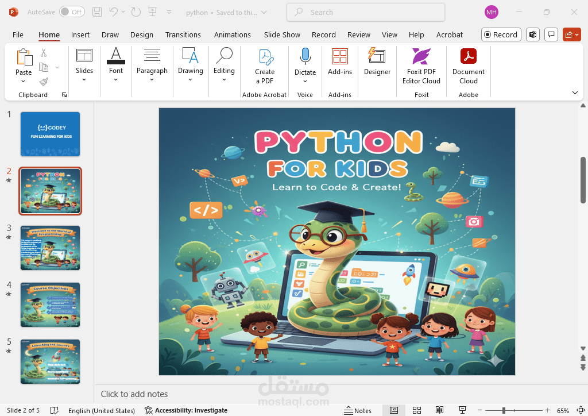Fit slide to current window icon

(581, 410)
